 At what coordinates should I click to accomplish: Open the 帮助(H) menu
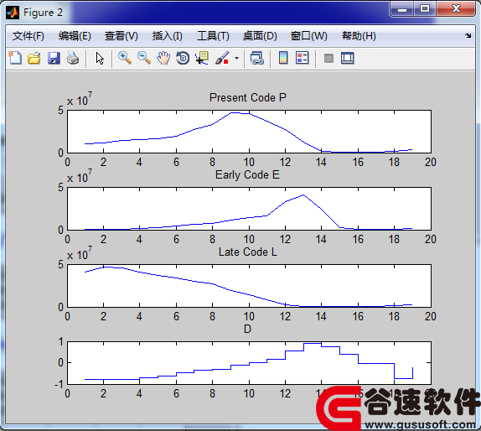[359, 36]
